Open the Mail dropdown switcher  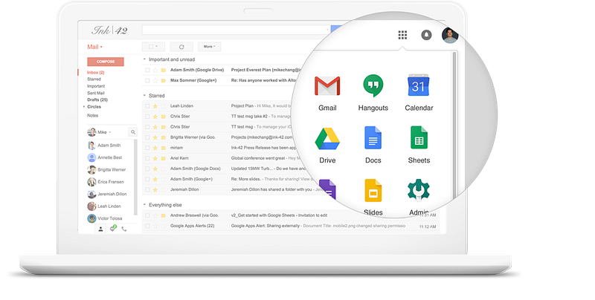point(95,47)
